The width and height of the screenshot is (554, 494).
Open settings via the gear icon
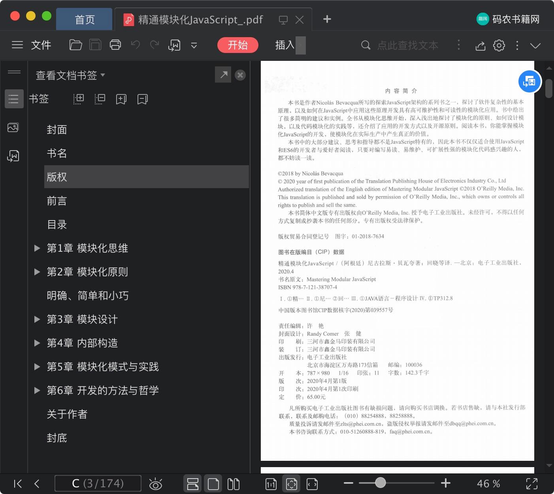499,45
